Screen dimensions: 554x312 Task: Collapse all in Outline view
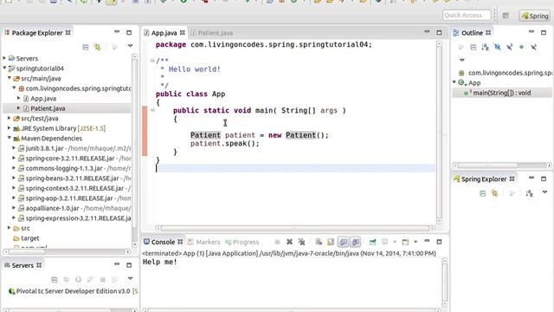click(x=473, y=47)
